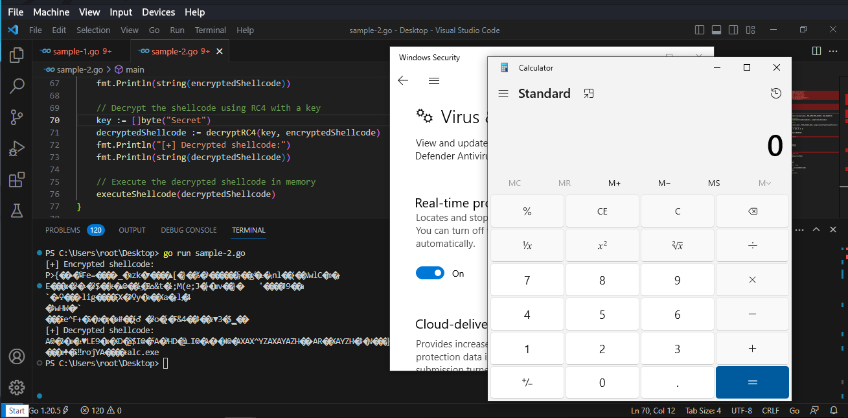Open the Manage gear menu in VS Code
The image size is (848, 418).
tap(17, 388)
